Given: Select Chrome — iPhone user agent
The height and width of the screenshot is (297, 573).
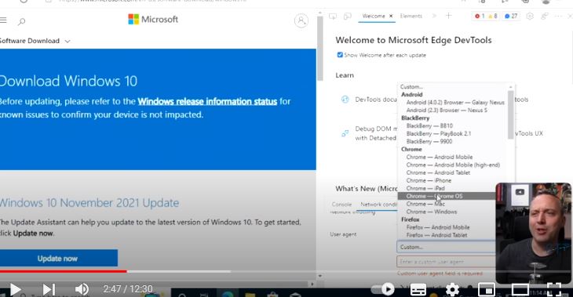Looking at the screenshot, I should tap(429, 180).
